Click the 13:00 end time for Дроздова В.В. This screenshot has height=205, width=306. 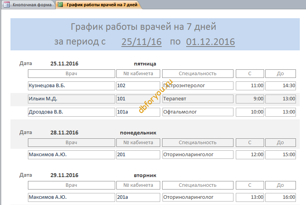(x=280, y=112)
